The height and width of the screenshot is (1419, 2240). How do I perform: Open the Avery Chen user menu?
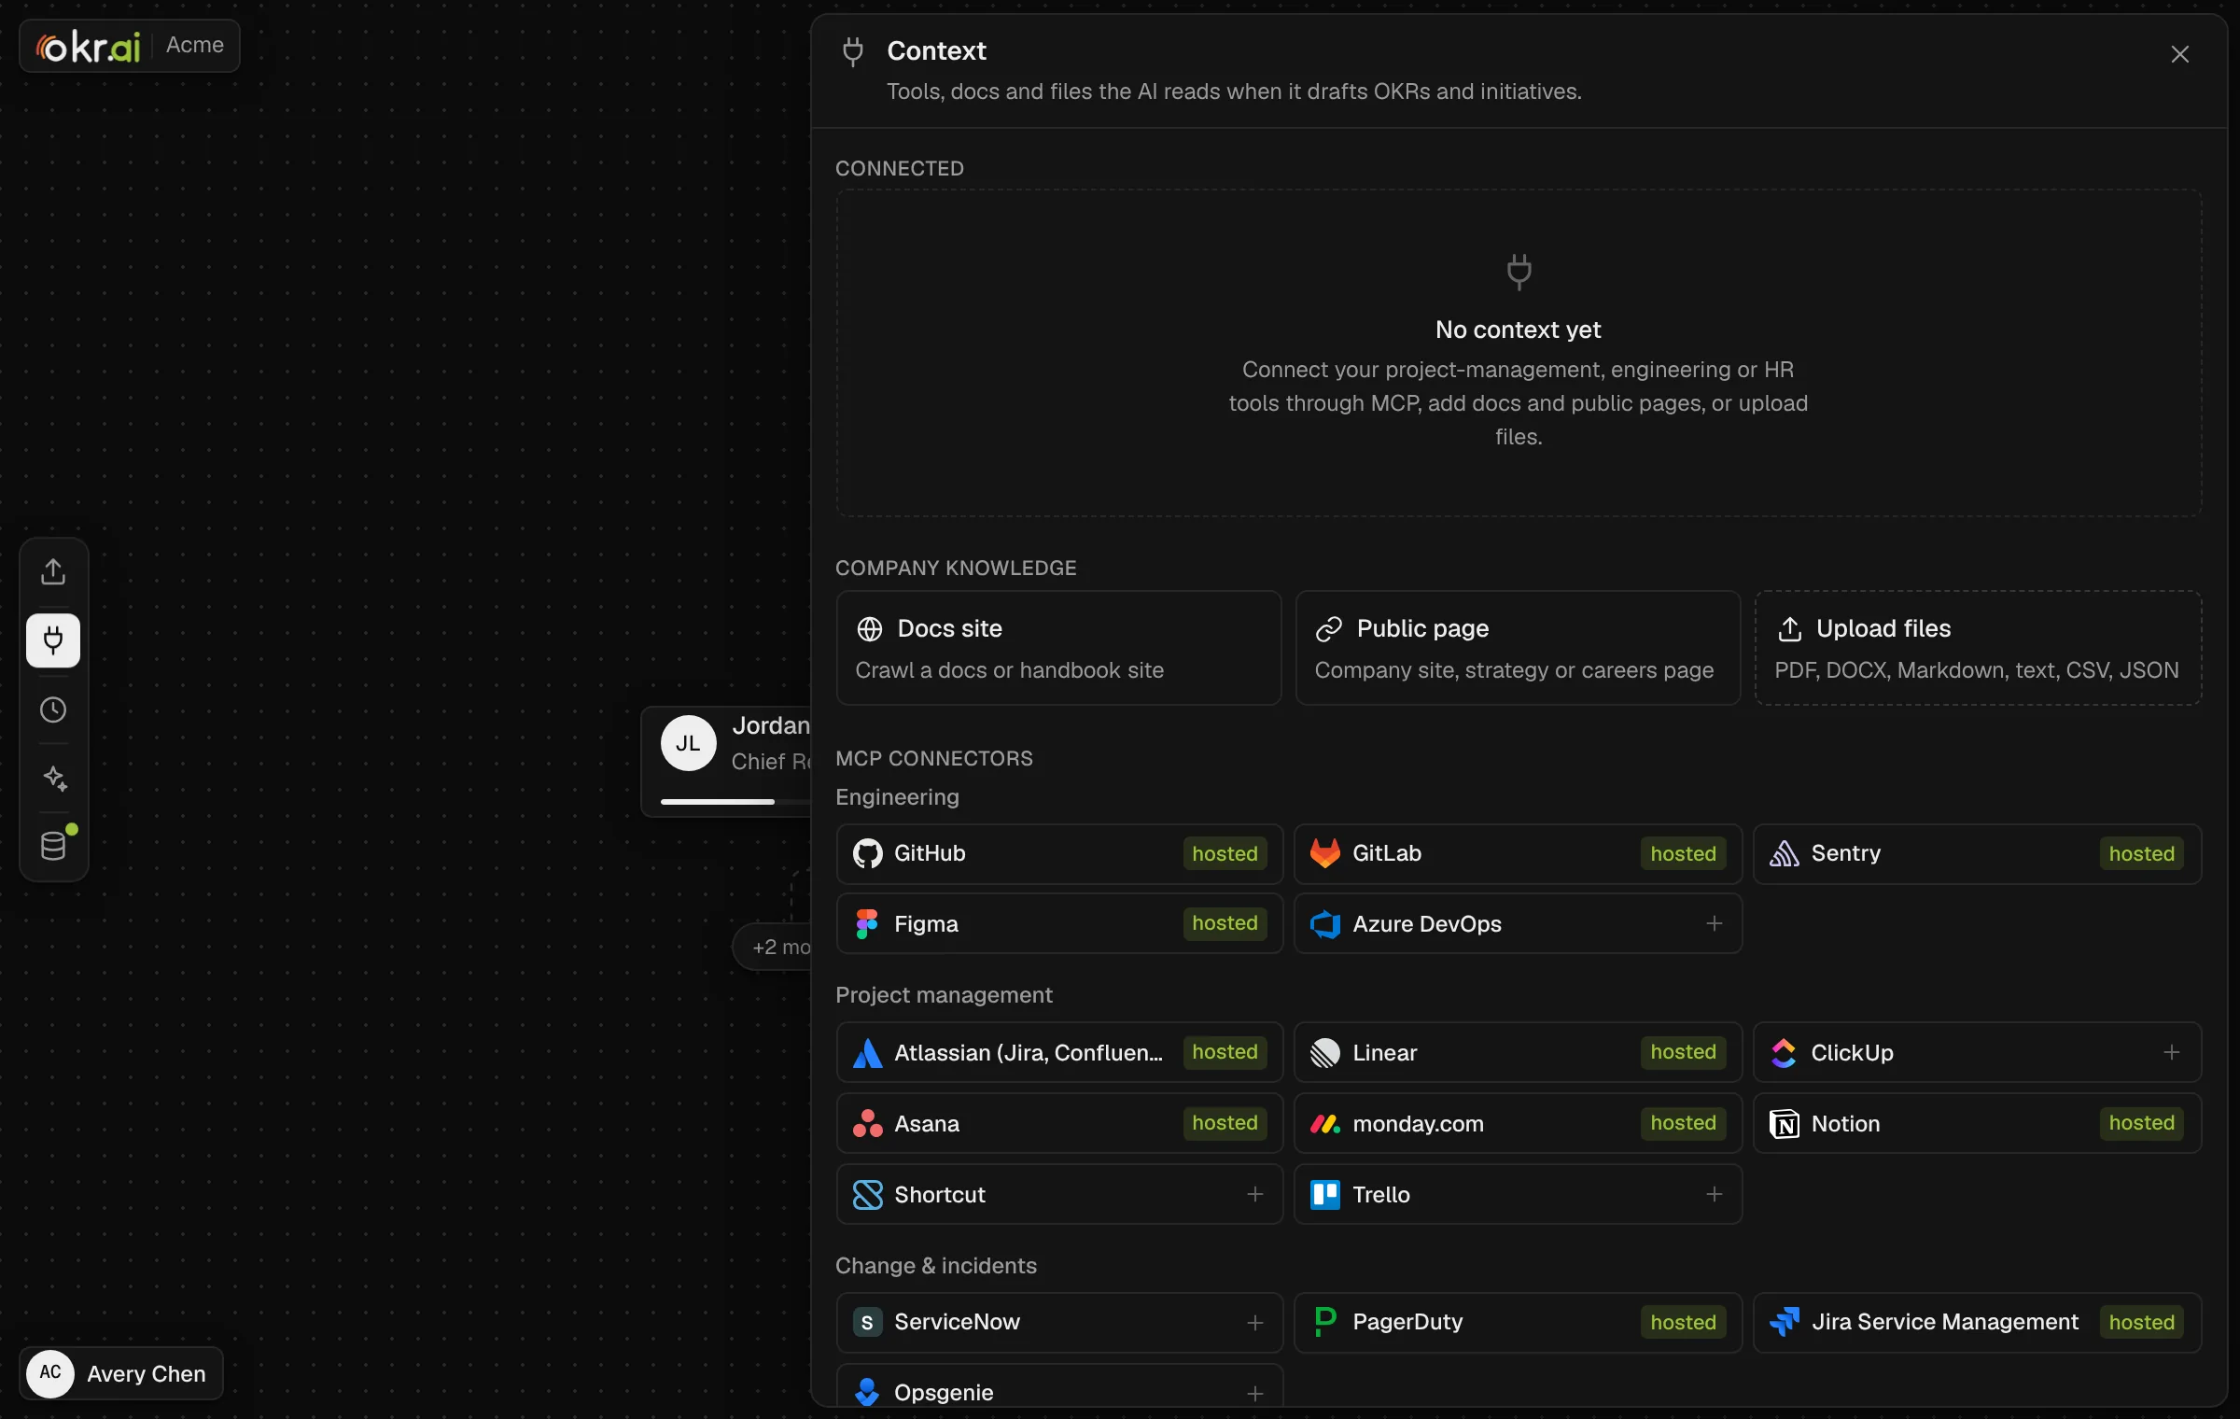point(121,1373)
